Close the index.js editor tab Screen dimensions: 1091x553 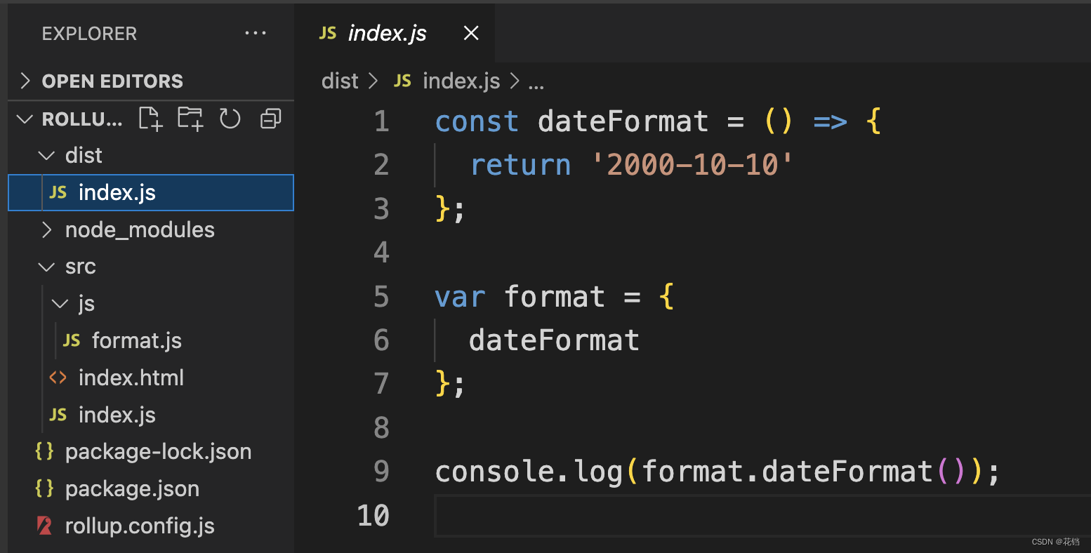click(471, 33)
